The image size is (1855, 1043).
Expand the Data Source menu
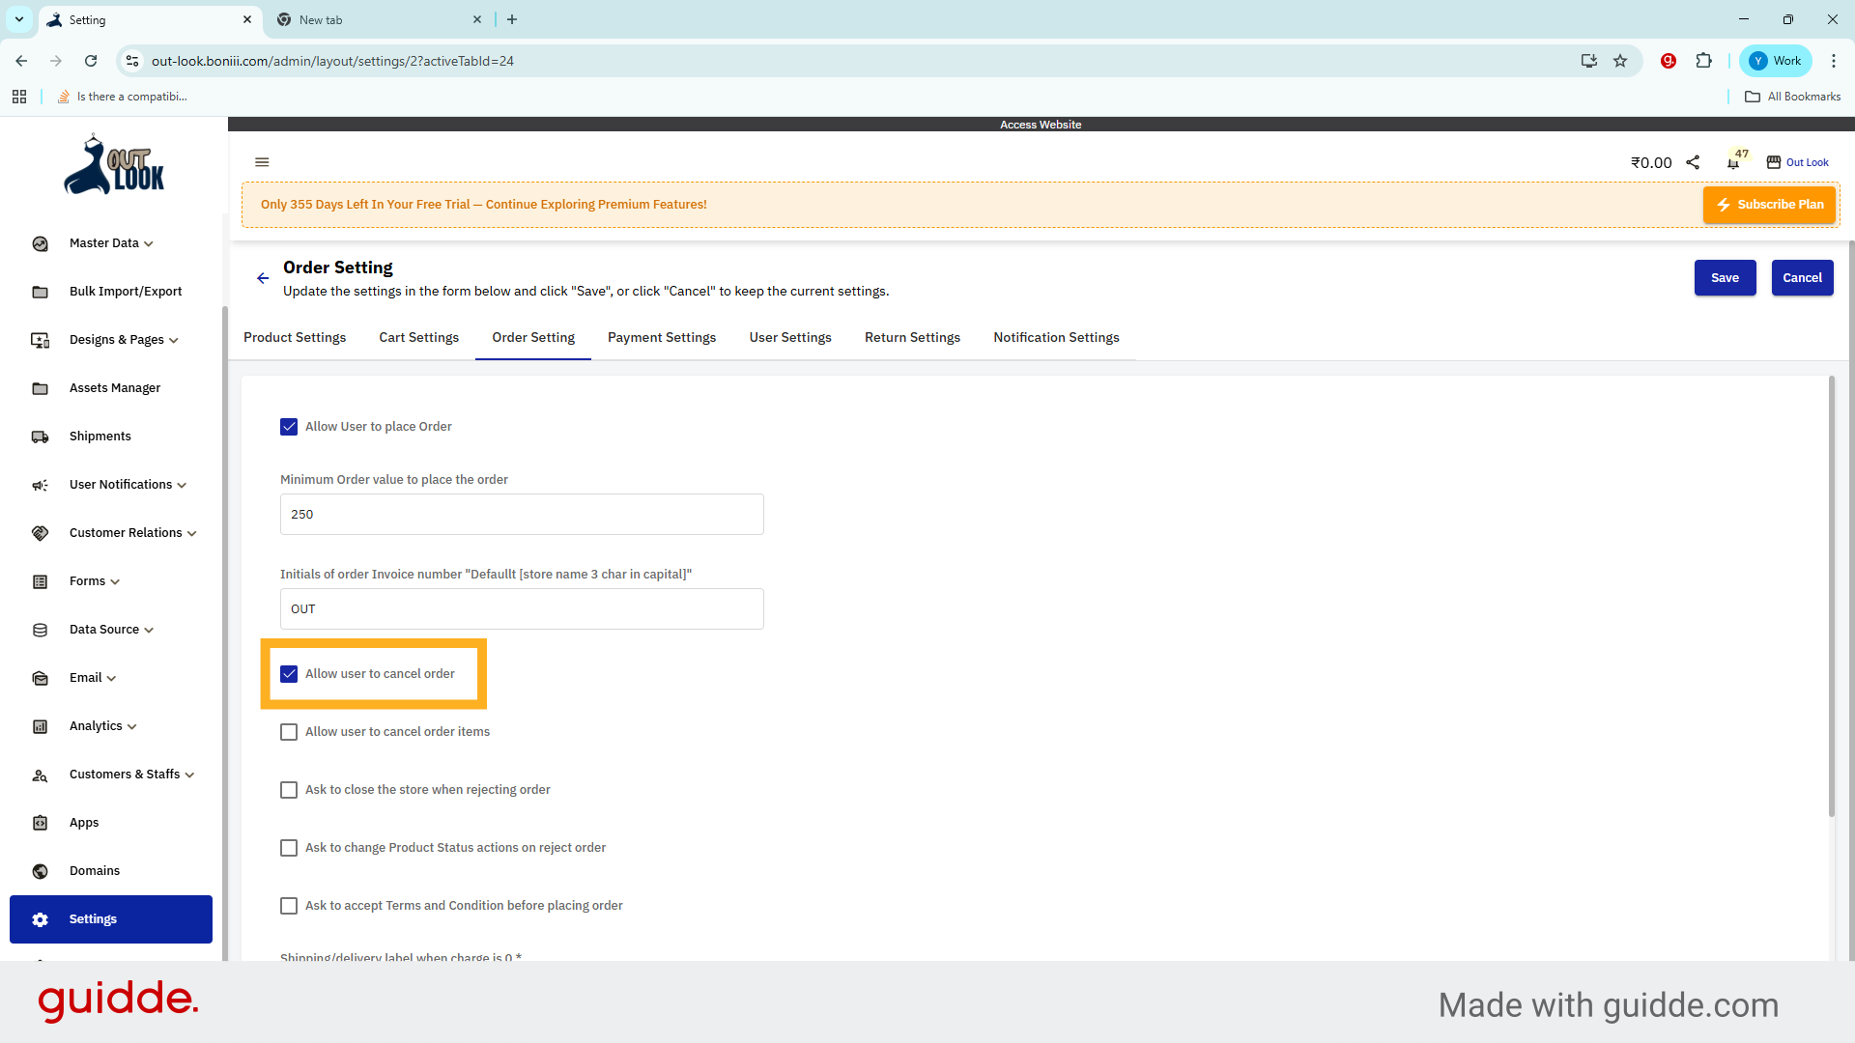coord(103,629)
